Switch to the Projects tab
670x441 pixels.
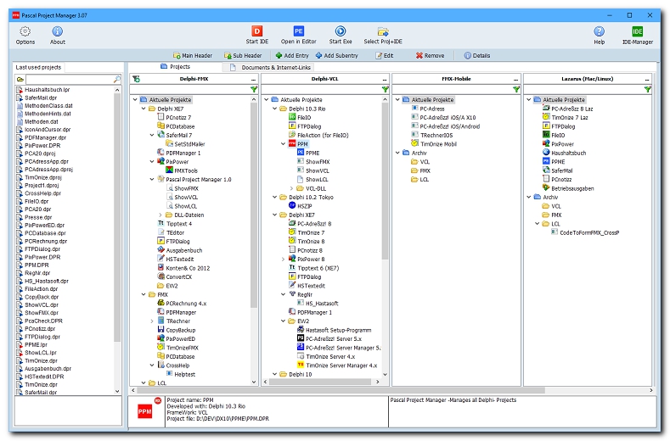coord(175,67)
